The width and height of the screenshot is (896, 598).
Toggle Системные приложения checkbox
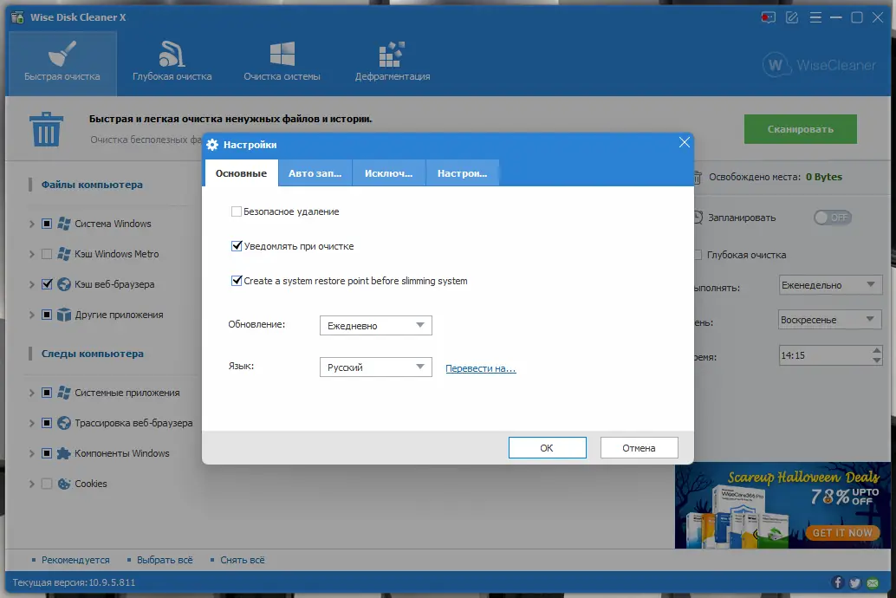click(47, 393)
